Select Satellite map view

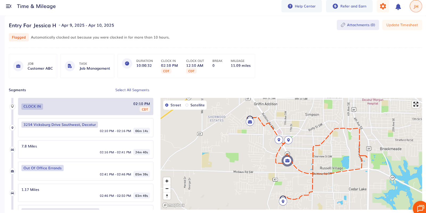tap(195, 105)
